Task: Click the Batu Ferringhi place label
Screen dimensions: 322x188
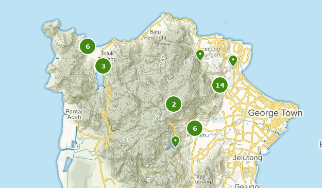Action: click(x=155, y=35)
